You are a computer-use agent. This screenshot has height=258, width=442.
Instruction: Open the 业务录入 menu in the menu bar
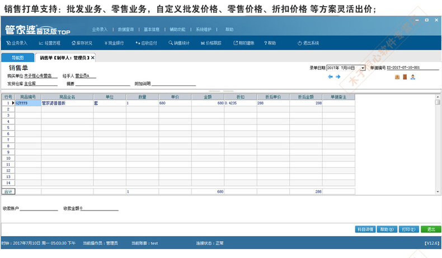click(x=100, y=29)
